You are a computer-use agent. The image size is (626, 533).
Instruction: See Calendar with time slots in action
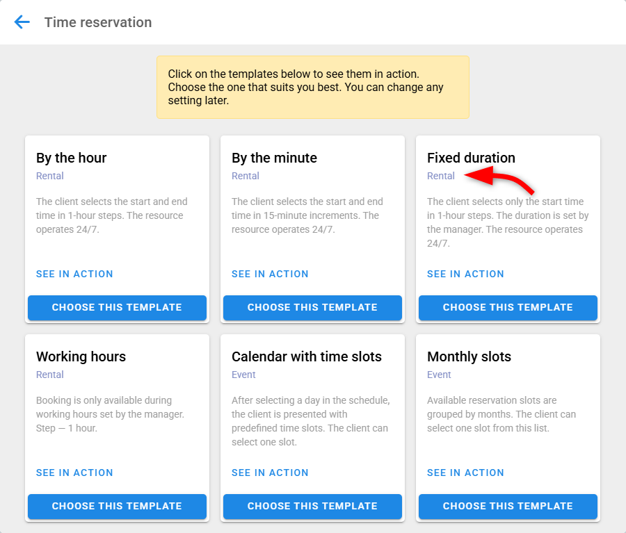point(270,473)
